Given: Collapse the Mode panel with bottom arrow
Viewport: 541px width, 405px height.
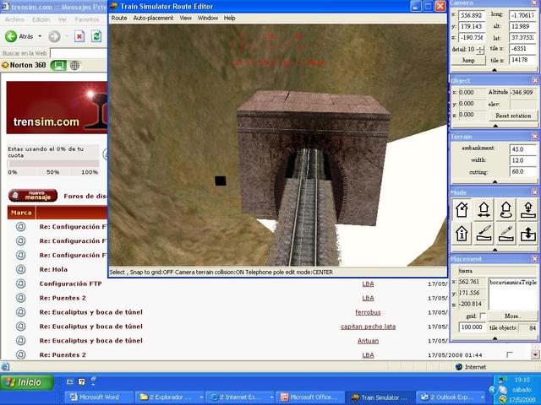Looking at the screenshot, I should tap(495, 250).
